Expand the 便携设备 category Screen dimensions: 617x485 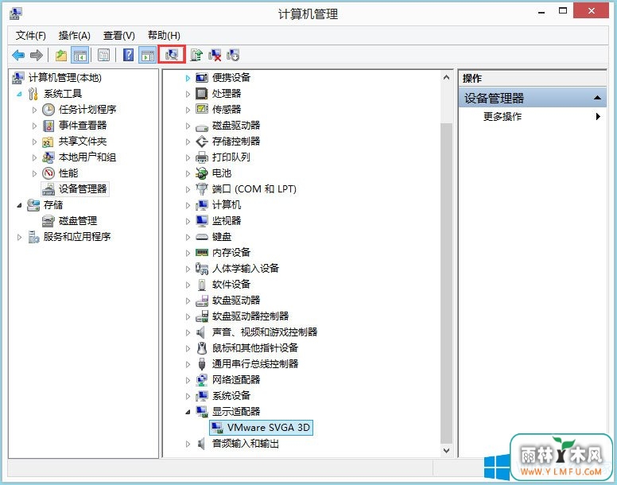(x=188, y=78)
